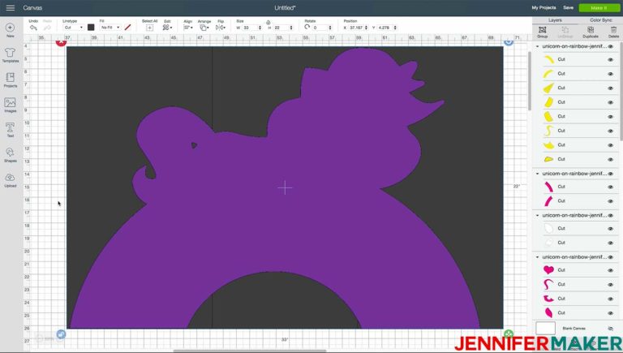Click the UnGroup icon in Layers panel
This screenshot has width=623, height=353.
coord(565,30)
